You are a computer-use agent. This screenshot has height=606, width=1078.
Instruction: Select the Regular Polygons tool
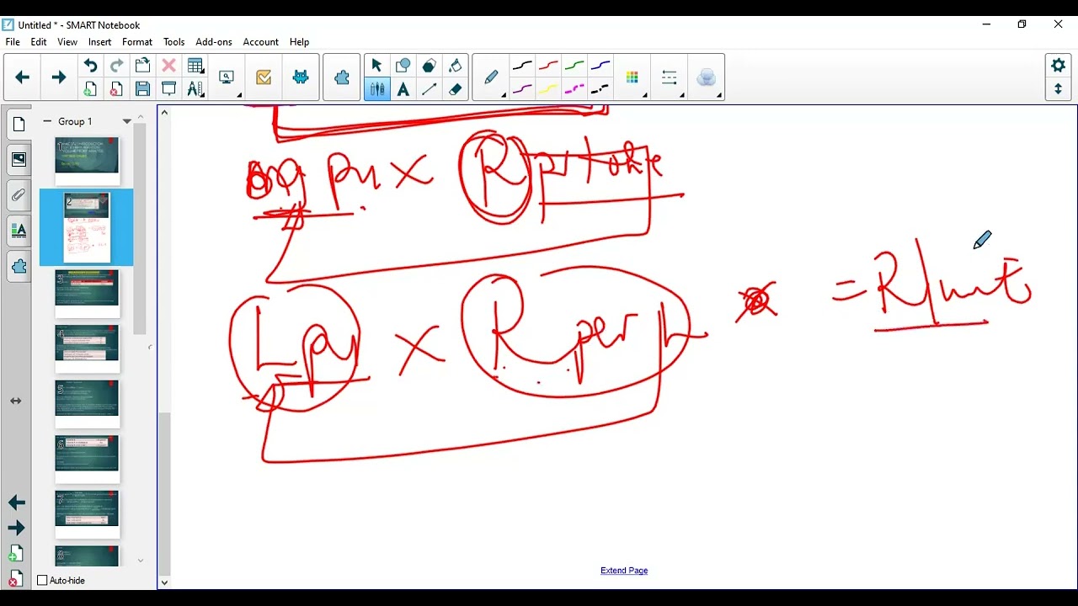(x=429, y=66)
